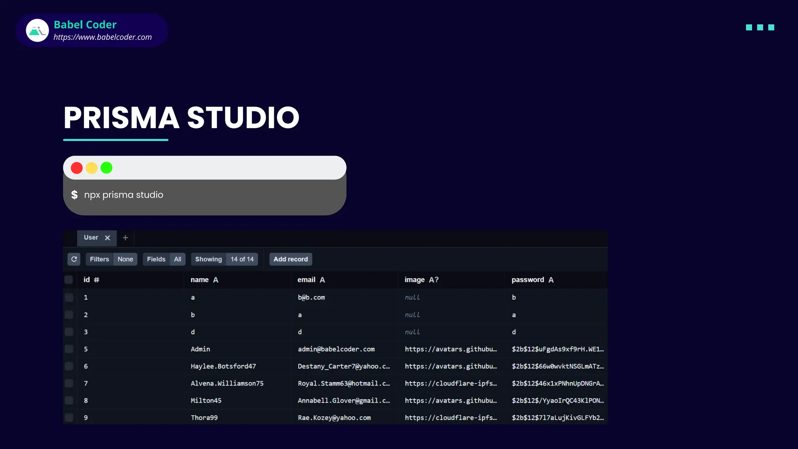Select the name cell Milton45
The width and height of the screenshot is (798, 449).
(x=237, y=400)
